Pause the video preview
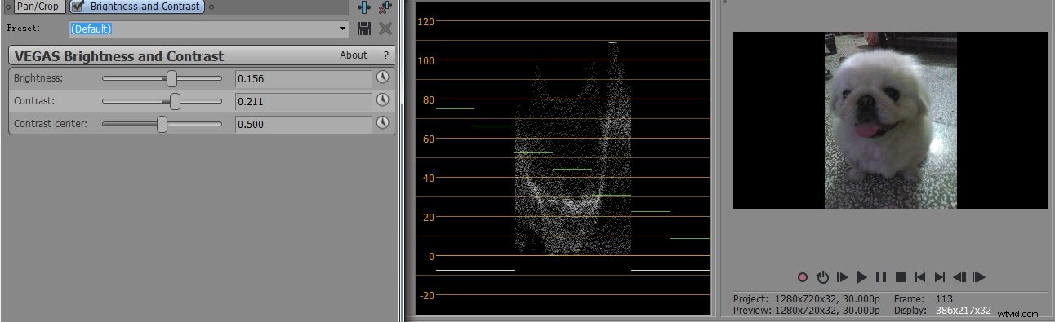The width and height of the screenshot is (1055, 322). click(881, 277)
